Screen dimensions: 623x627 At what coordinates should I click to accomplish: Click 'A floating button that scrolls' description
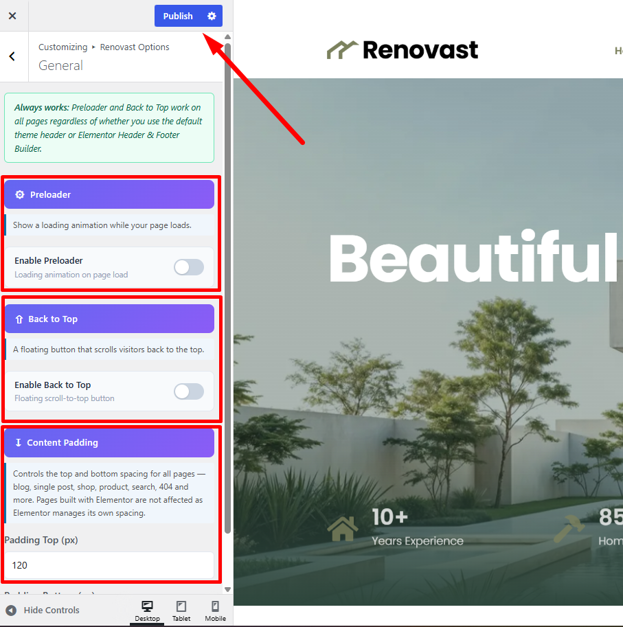pos(109,350)
